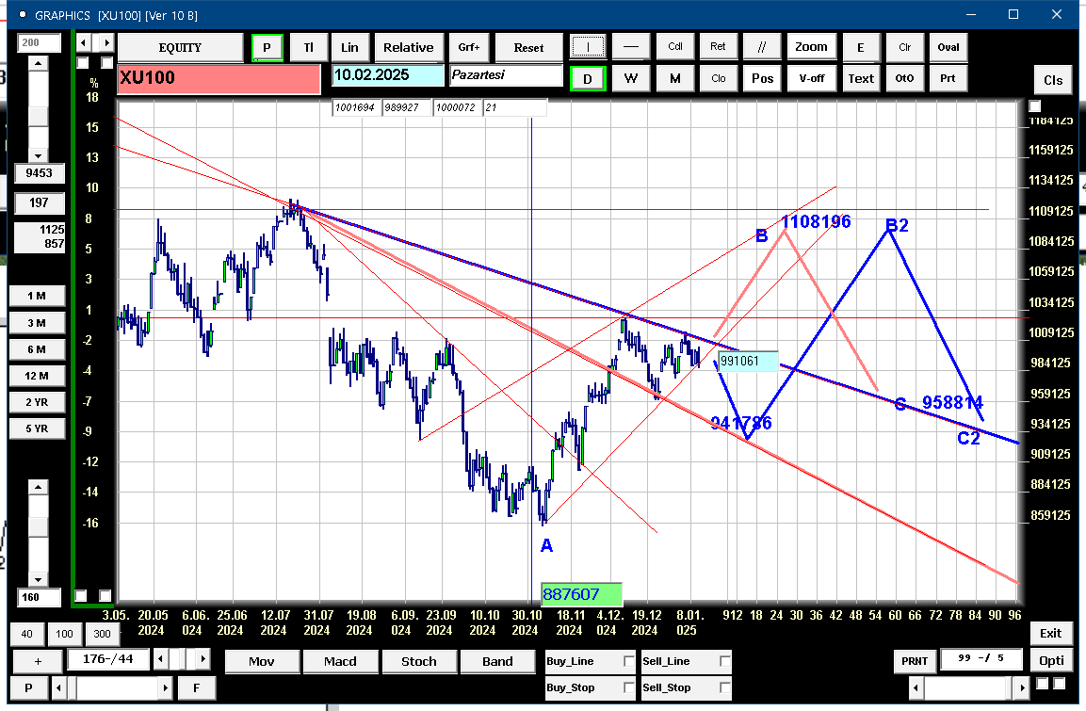
Task: Click the XU100 symbol input field
Action: pos(219,79)
